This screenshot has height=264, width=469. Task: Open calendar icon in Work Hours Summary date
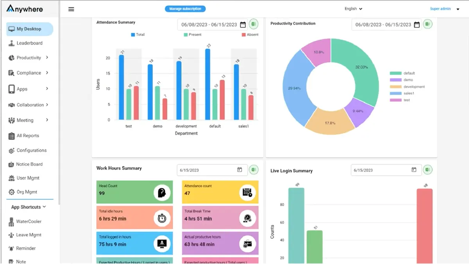[240, 170]
